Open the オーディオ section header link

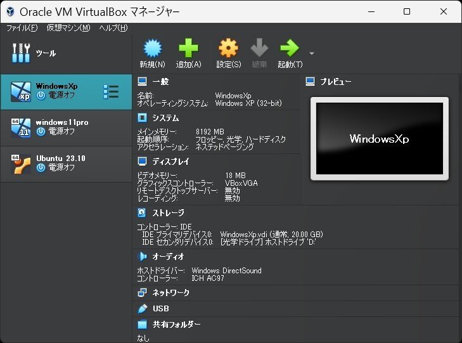[x=168, y=256]
